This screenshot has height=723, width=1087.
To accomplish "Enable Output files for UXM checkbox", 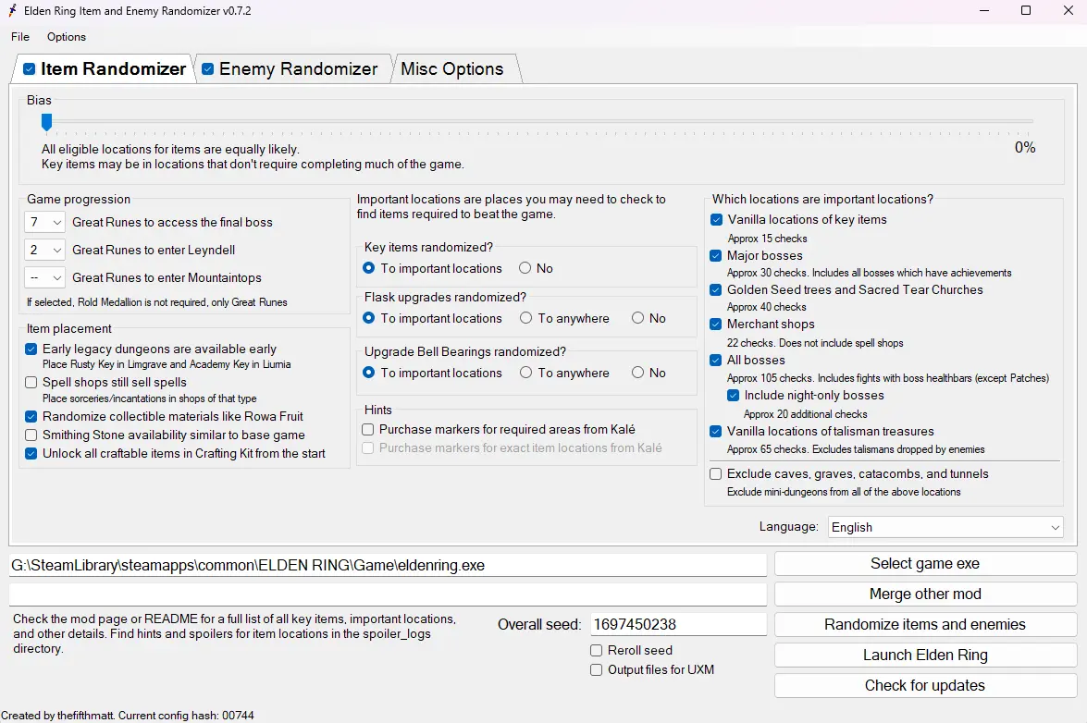I will coord(596,669).
